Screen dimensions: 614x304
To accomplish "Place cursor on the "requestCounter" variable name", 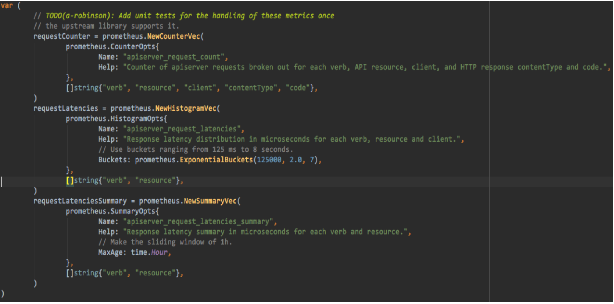I will [x=62, y=36].
